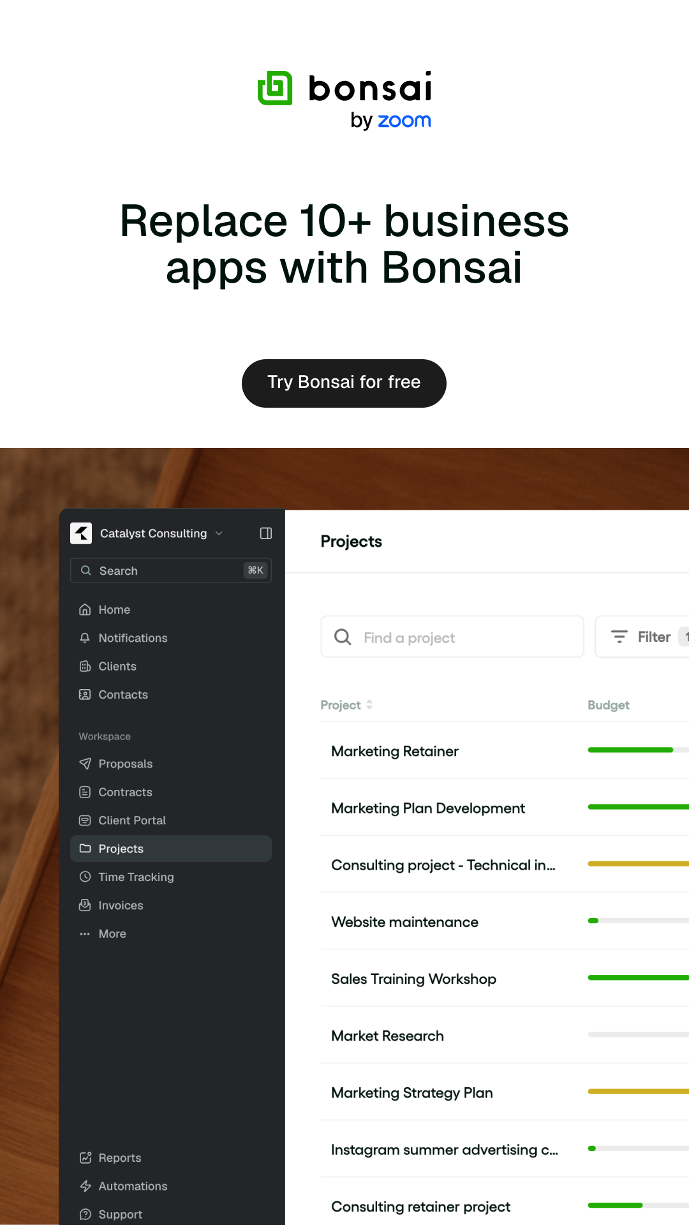The image size is (689, 1225).
Task: Click the Invoices icon
Action: point(85,905)
